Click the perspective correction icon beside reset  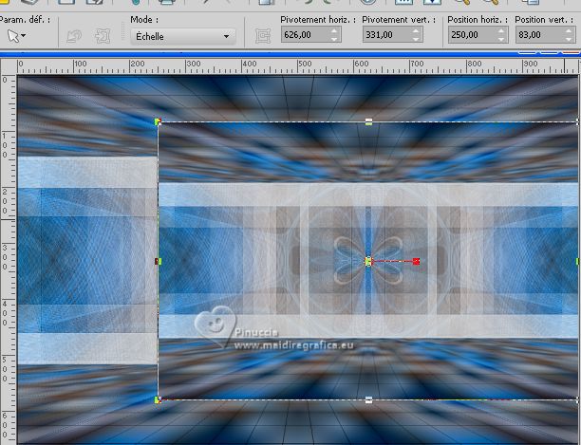[103, 36]
